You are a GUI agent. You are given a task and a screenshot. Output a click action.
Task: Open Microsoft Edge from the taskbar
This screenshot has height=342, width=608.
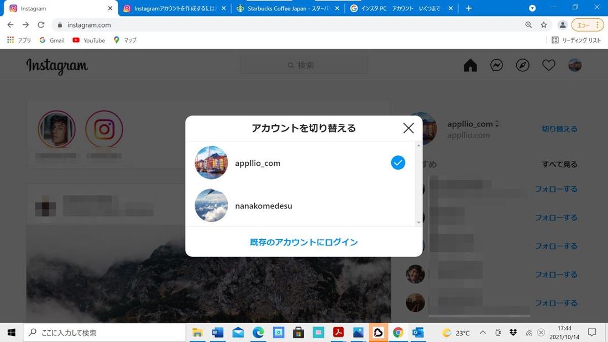coord(258,332)
